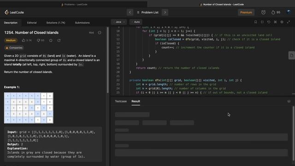Go to the next problem arrow
This screenshot has height=166, width=295.
[165, 12]
